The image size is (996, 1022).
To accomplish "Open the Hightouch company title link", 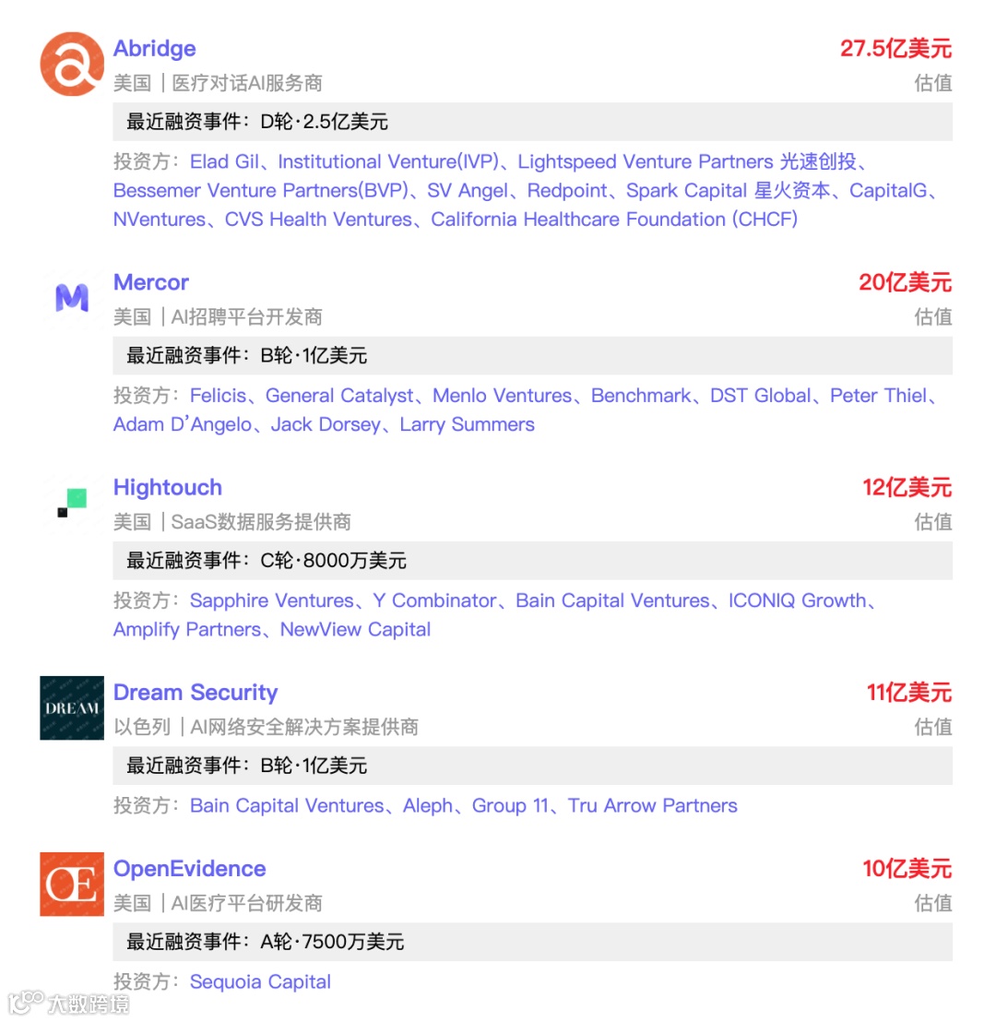I will pos(168,488).
